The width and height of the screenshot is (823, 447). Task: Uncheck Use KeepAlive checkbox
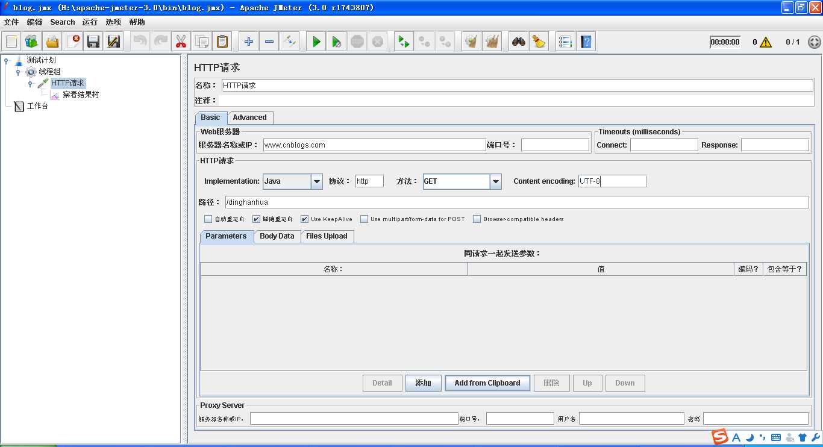pyautogui.click(x=305, y=219)
